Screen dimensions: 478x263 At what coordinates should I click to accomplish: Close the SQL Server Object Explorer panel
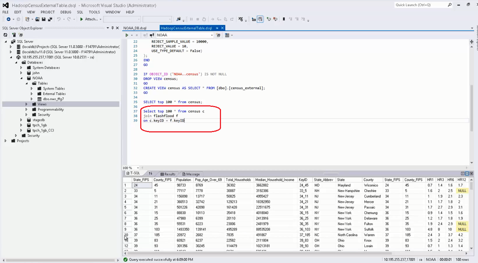(118, 28)
